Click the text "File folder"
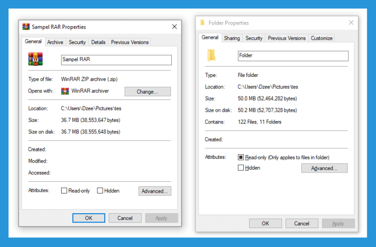 pyautogui.click(x=248, y=75)
